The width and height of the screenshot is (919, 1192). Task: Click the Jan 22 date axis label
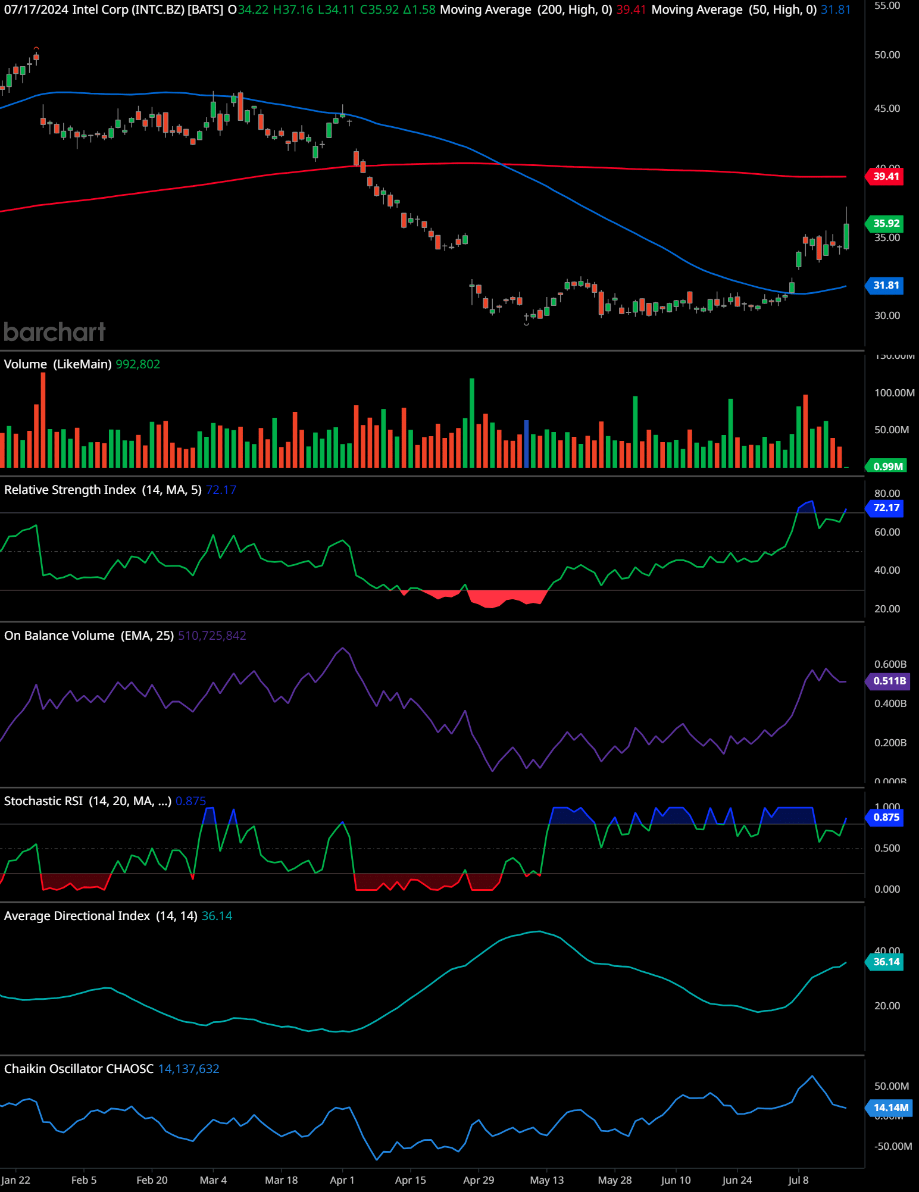pyautogui.click(x=15, y=1180)
